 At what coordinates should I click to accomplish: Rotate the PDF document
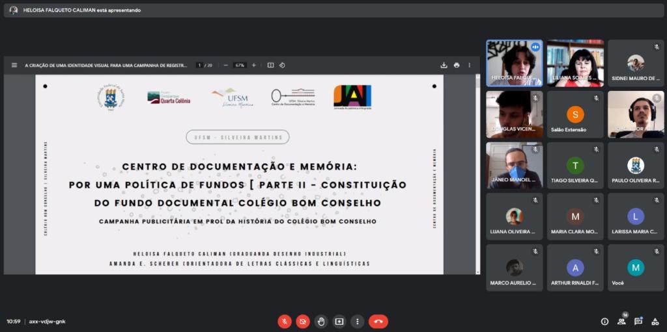282,65
